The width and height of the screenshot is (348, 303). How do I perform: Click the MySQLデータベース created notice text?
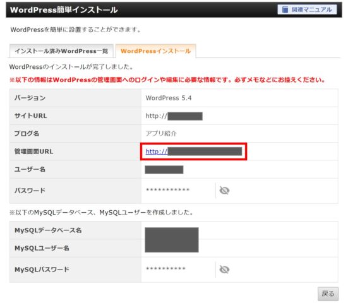pos(102,213)
